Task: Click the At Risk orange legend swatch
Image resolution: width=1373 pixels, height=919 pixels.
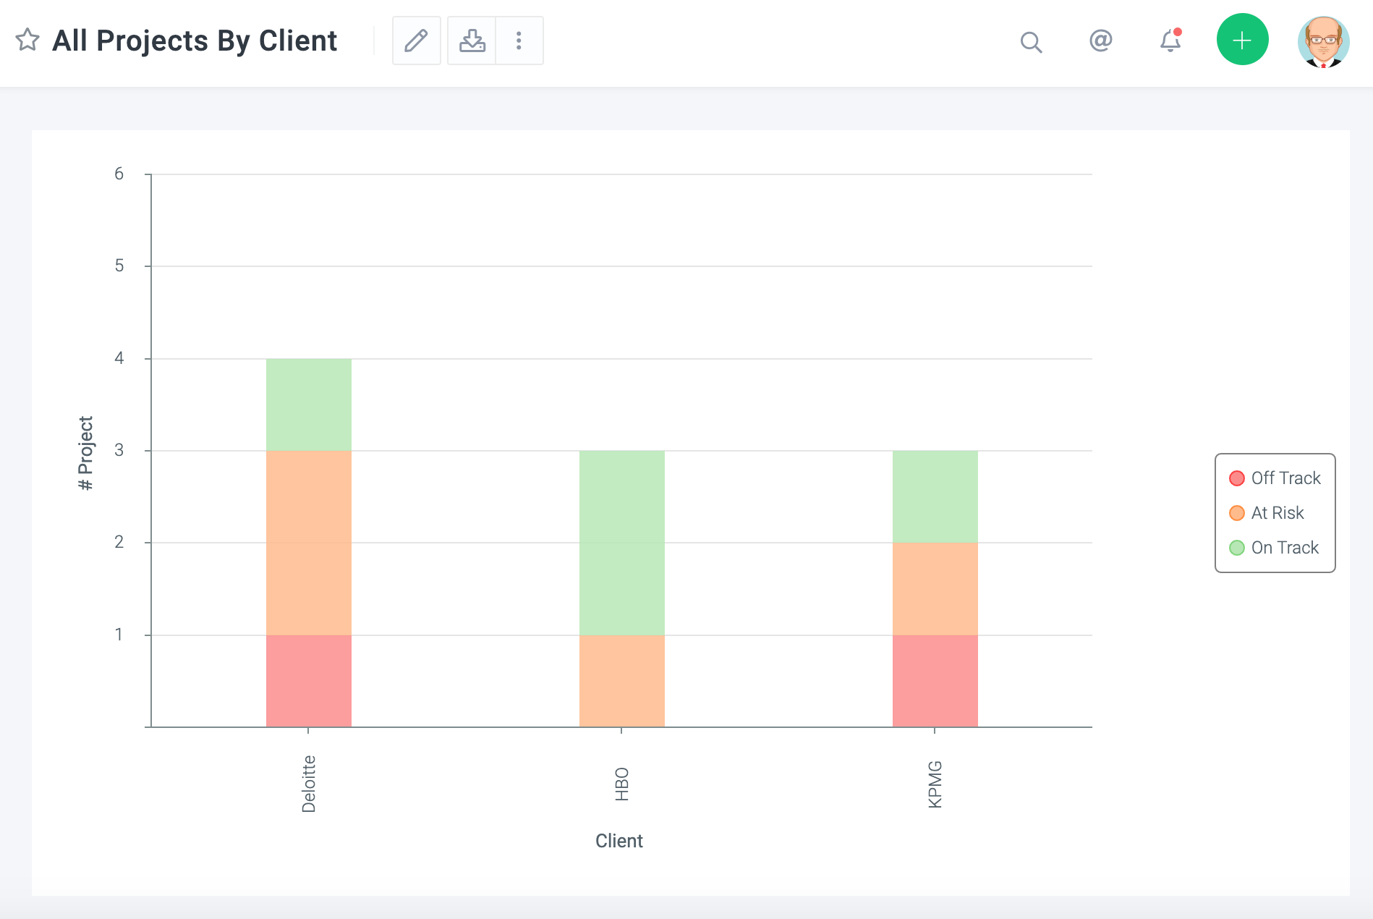Action: (x=1237, y=513)
